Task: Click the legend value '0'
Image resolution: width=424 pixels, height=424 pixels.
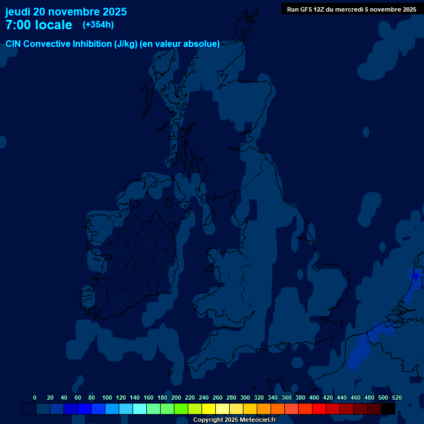Action: (x=35, y=397)
